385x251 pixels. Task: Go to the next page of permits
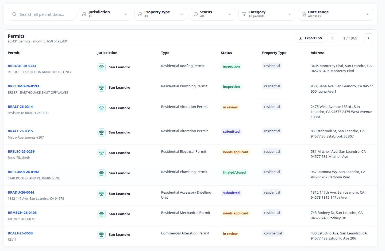click(x=368, y=38)
